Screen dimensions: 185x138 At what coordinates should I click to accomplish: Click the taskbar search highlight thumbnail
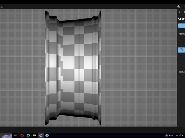pyautogui.click(x=7, y=136)
